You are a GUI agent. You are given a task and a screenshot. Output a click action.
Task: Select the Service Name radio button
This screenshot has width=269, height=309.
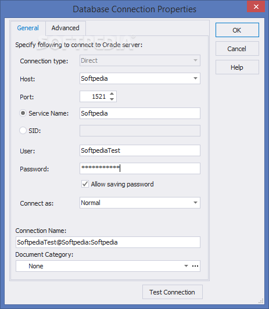23,113
